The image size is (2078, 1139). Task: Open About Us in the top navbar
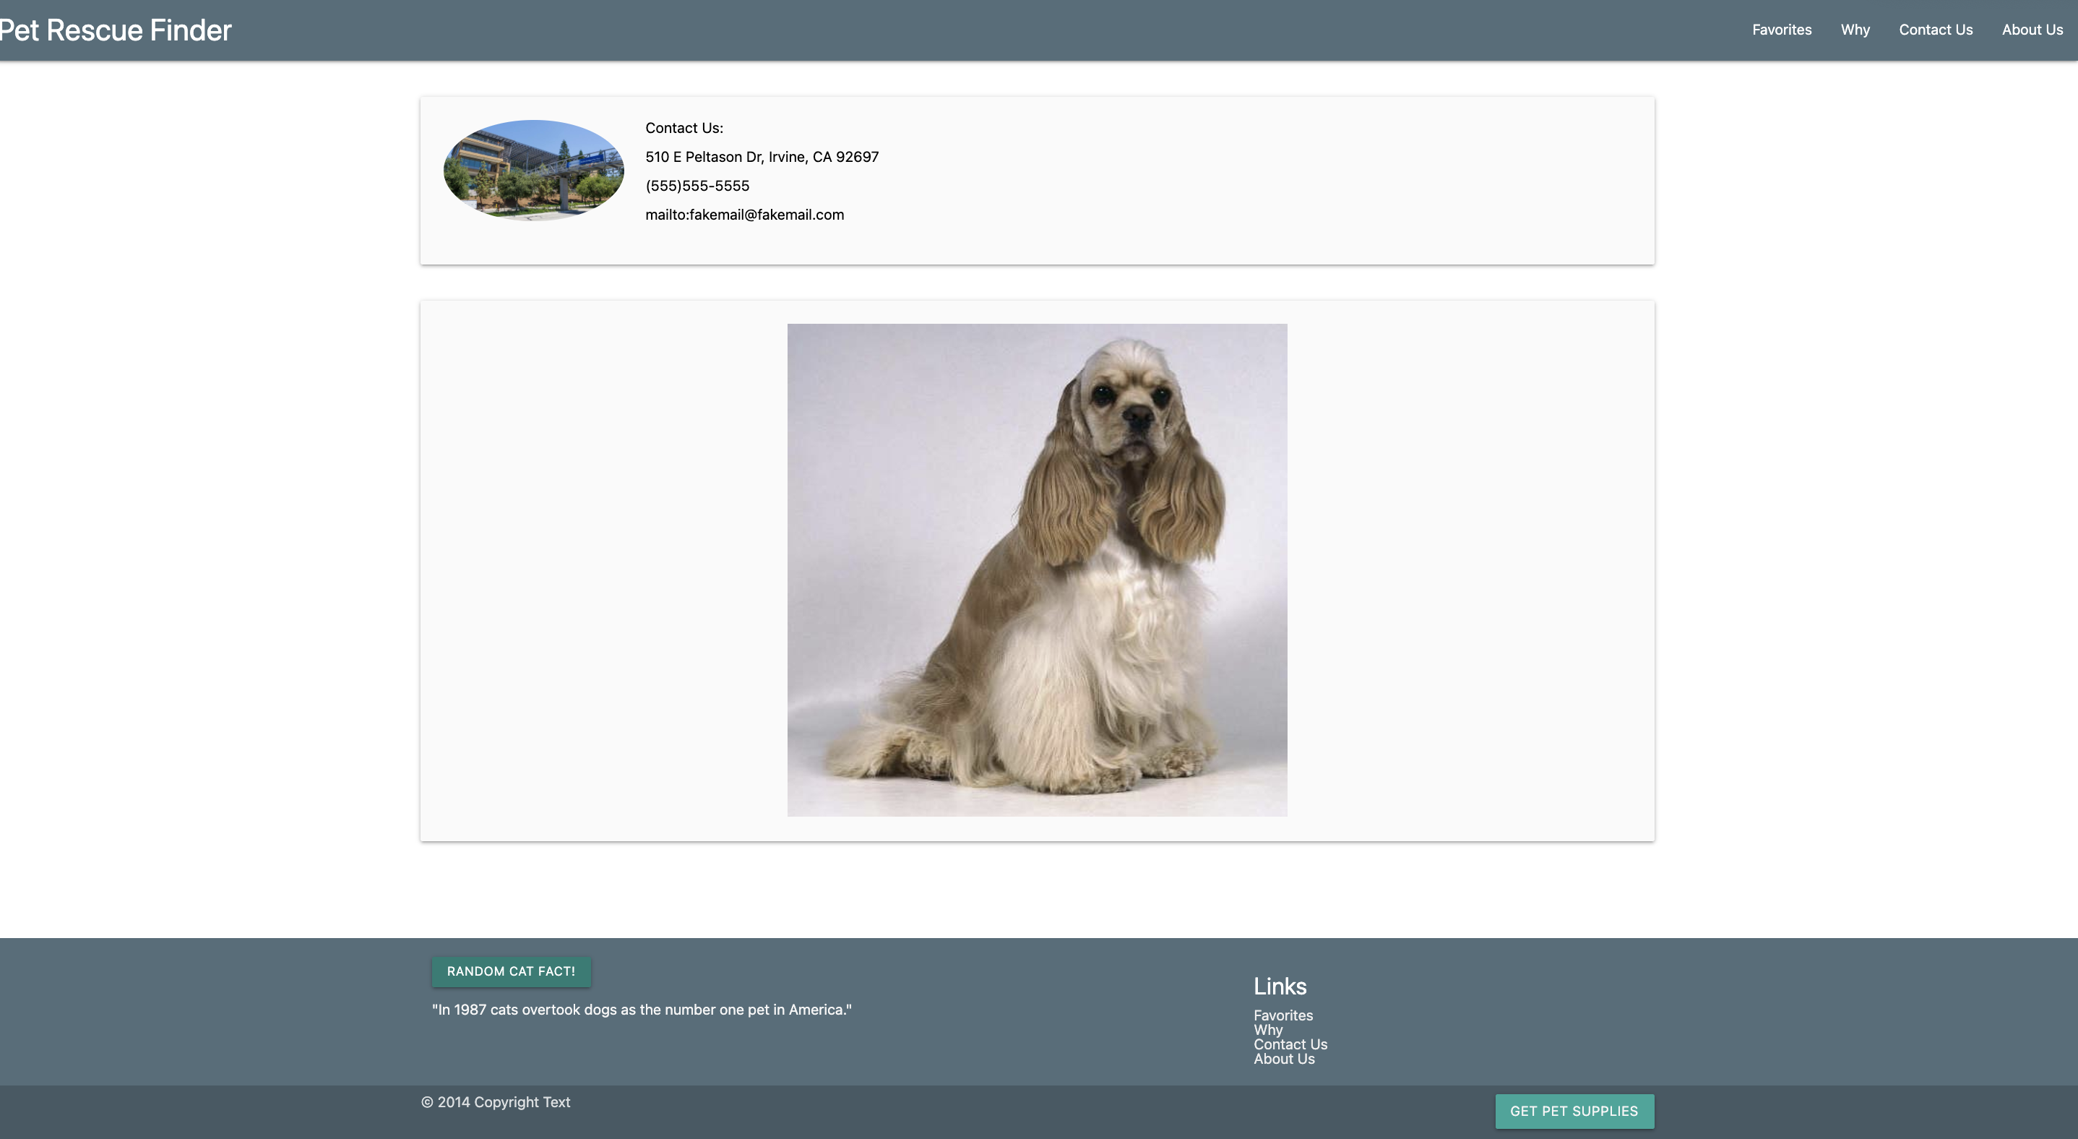tap(2032, 30)
